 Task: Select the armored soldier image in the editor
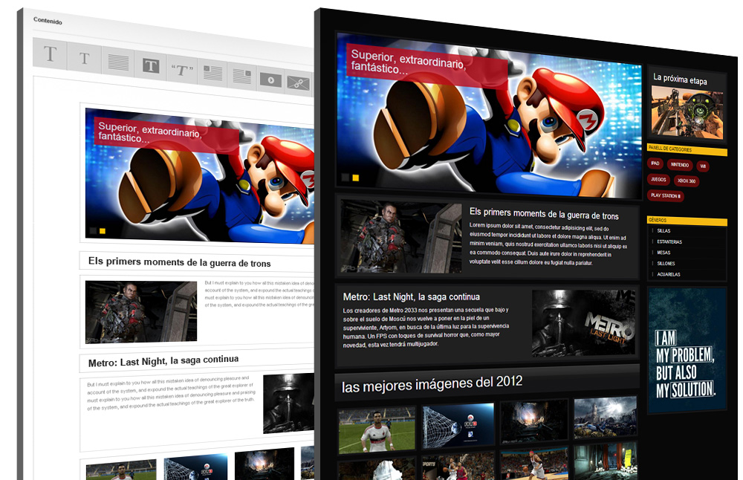[141, 312]
